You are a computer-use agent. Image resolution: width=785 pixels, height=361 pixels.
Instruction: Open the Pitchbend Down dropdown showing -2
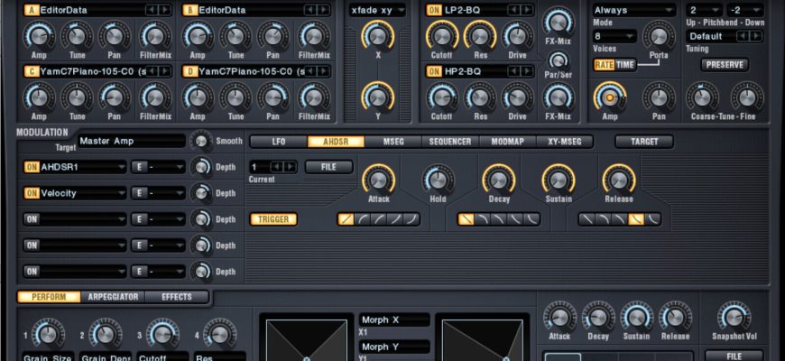point(745,10)
